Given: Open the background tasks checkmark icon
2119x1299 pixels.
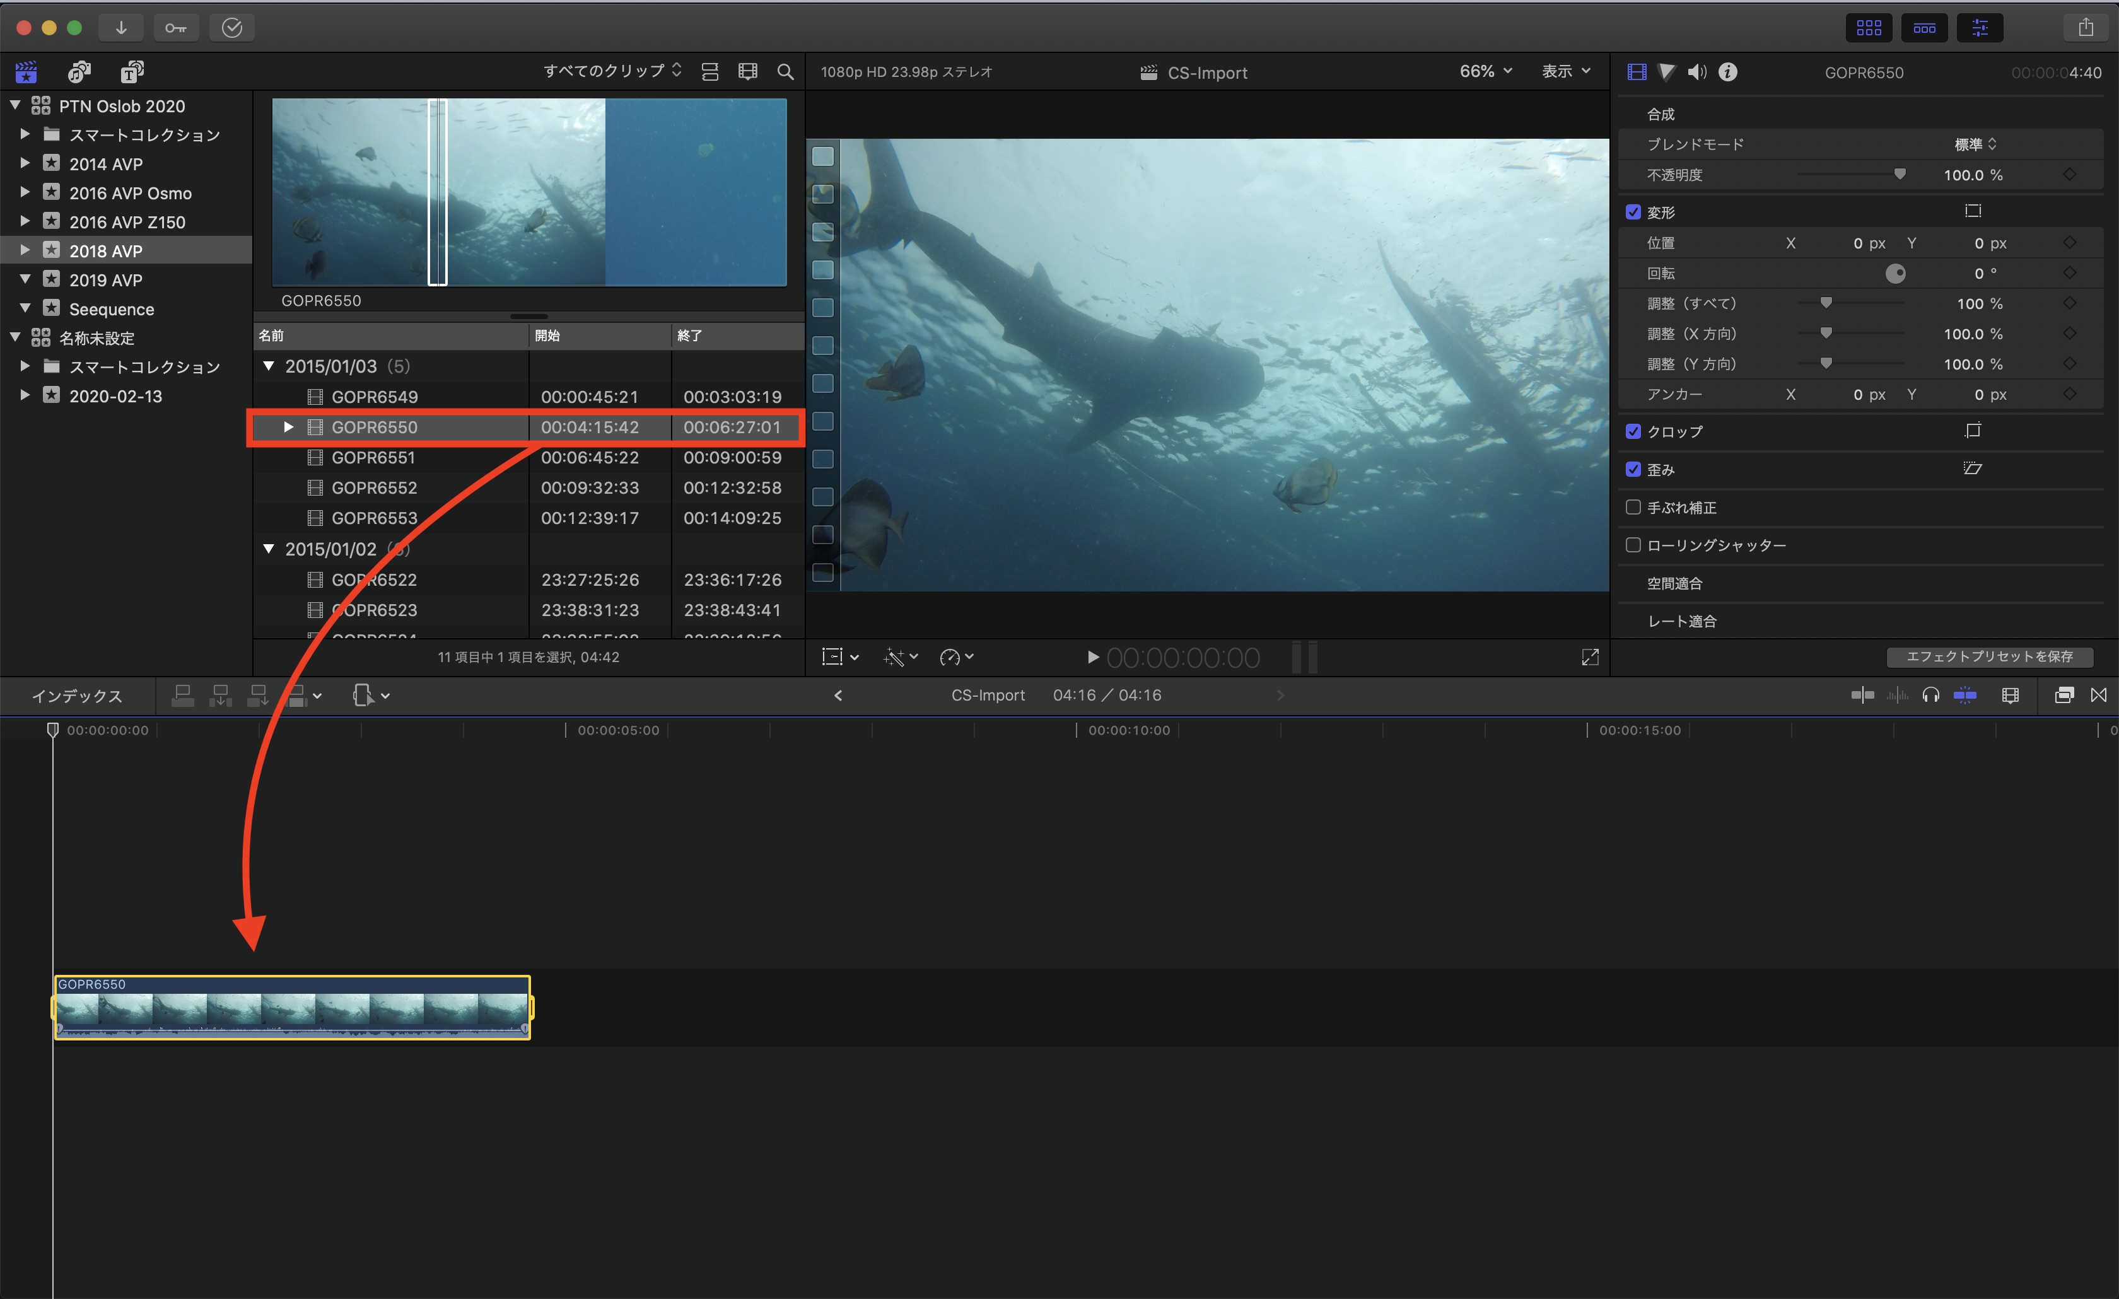Looking at the screenshot, I should (x=232, y=28).
